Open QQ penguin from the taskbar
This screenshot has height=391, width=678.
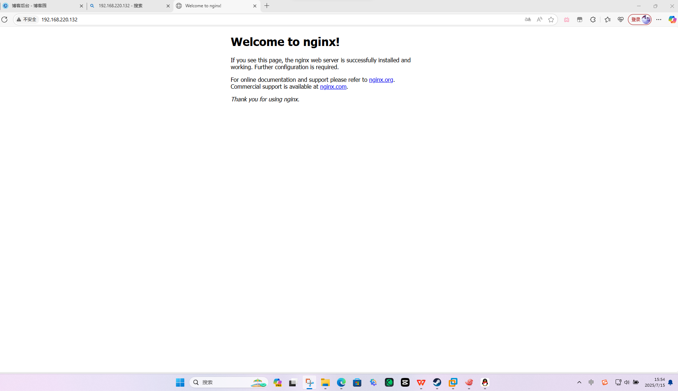click(x=485, y=382)
